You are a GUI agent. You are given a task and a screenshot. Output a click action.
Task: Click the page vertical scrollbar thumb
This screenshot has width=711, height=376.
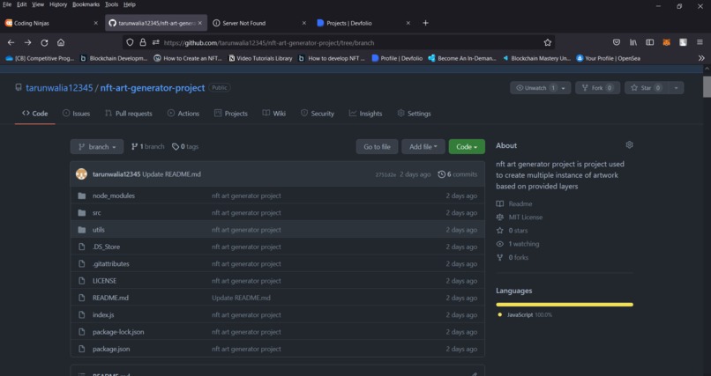click(x=707, y=87)
